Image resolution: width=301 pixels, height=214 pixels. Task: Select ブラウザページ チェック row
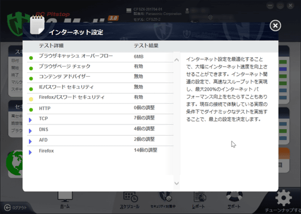coord(100,67)
